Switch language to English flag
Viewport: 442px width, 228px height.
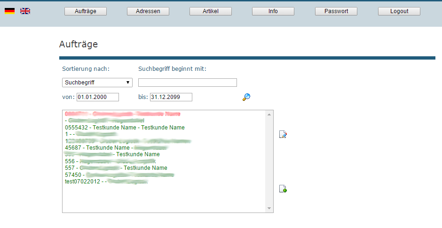coord(25,11)
